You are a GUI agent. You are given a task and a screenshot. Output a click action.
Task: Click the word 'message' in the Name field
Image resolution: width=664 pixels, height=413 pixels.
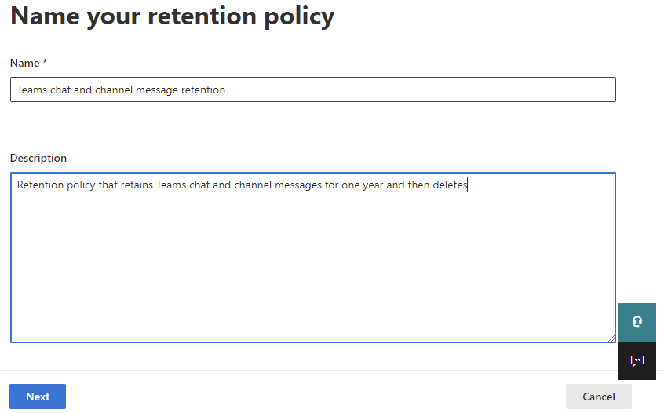point(157,90)
